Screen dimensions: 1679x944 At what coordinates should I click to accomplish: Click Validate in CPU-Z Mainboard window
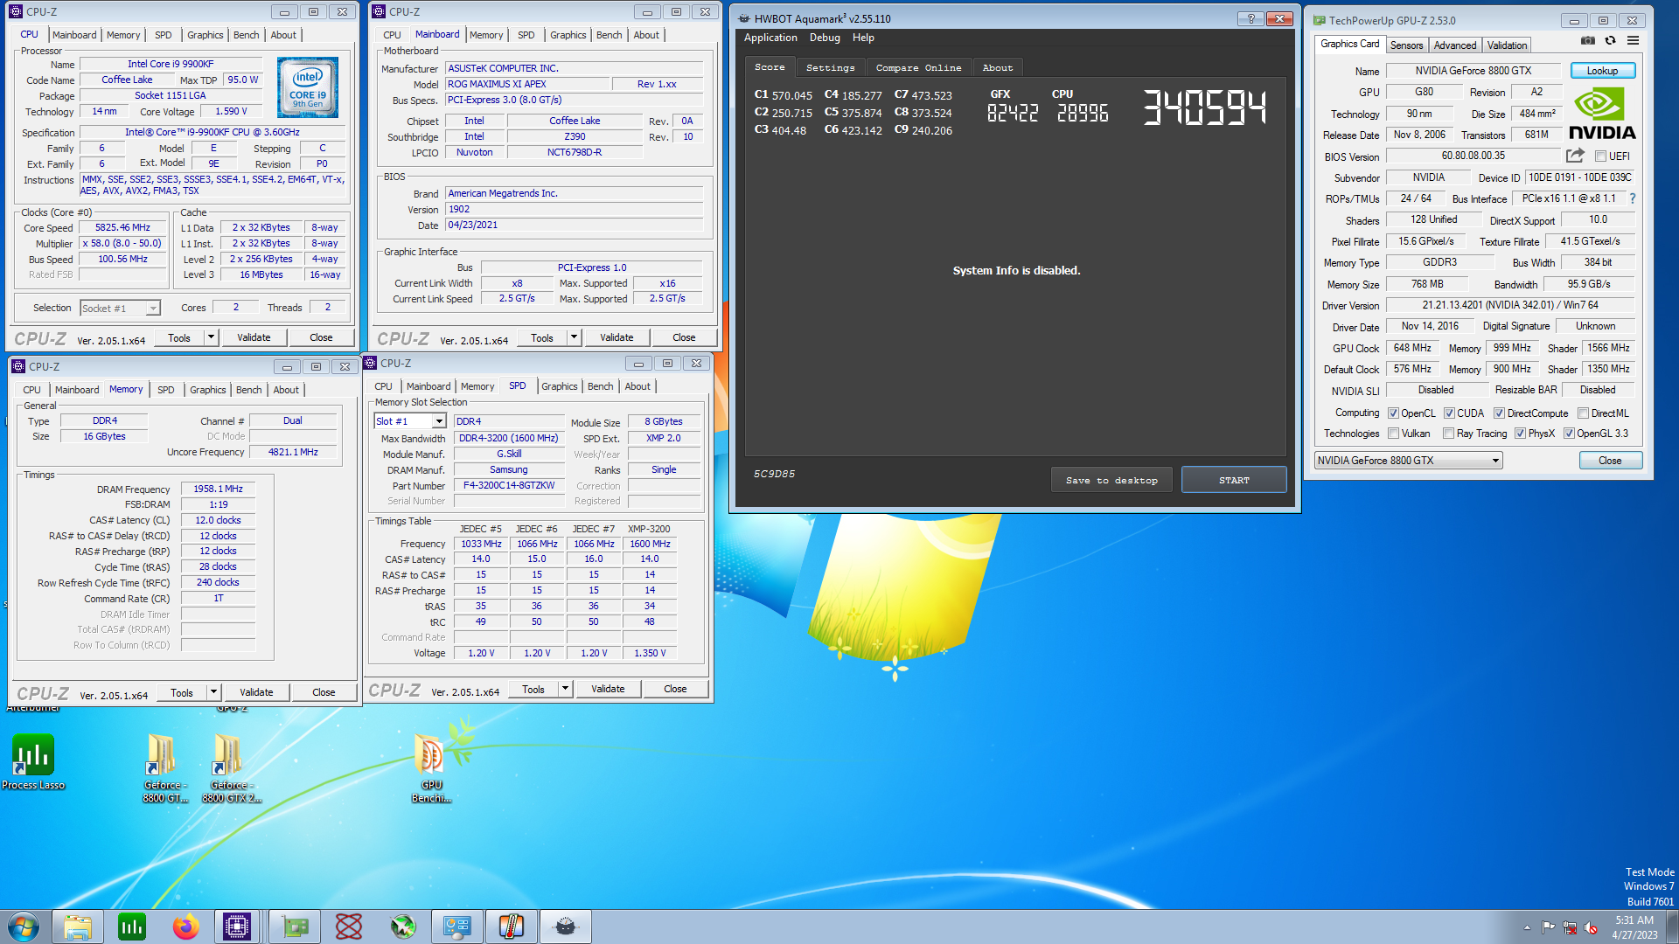[x=617, y=337]
